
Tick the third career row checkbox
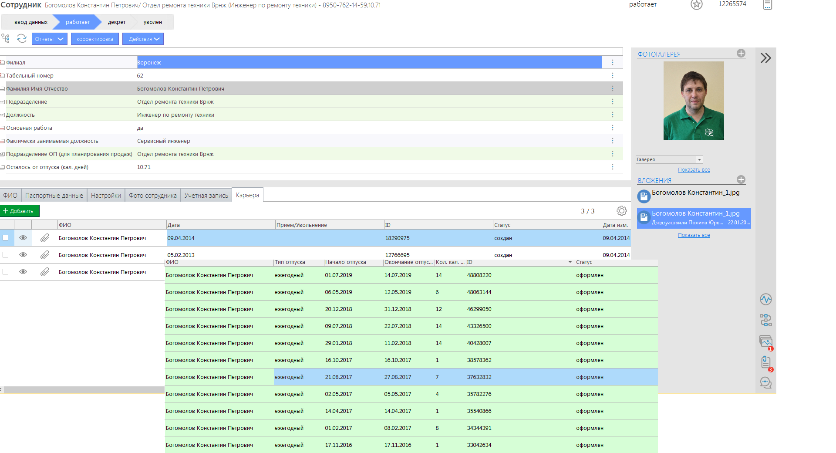click(x=6, y=272)
